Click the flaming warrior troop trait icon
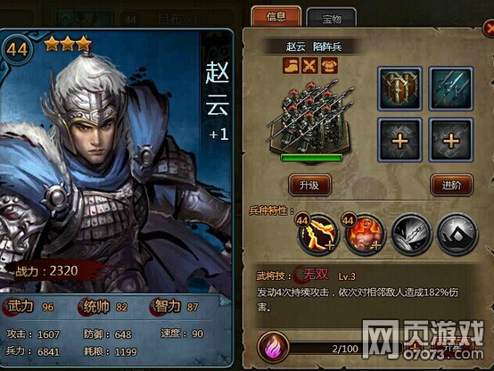This screenshot has width=494, height=371. point(364,234)
